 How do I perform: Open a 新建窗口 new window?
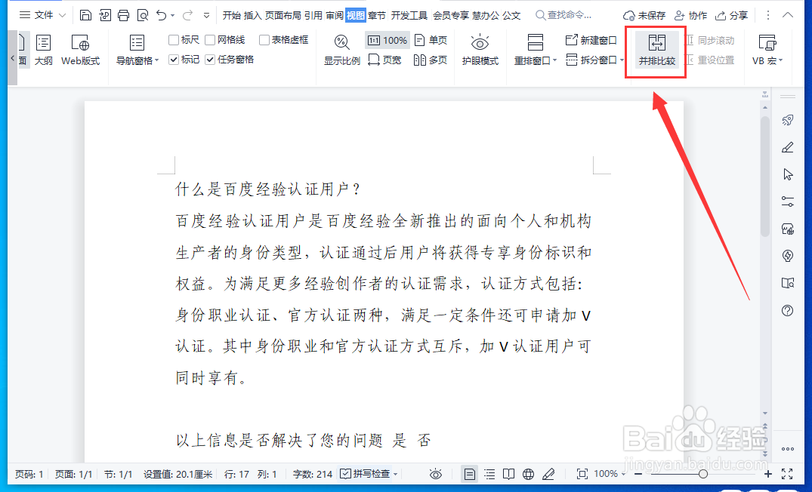[591, 39]
